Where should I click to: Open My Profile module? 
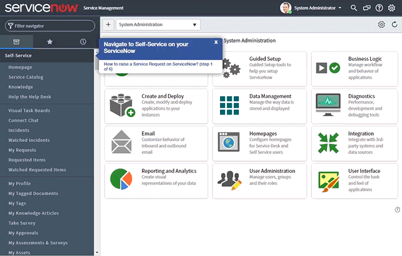[20, 184]
